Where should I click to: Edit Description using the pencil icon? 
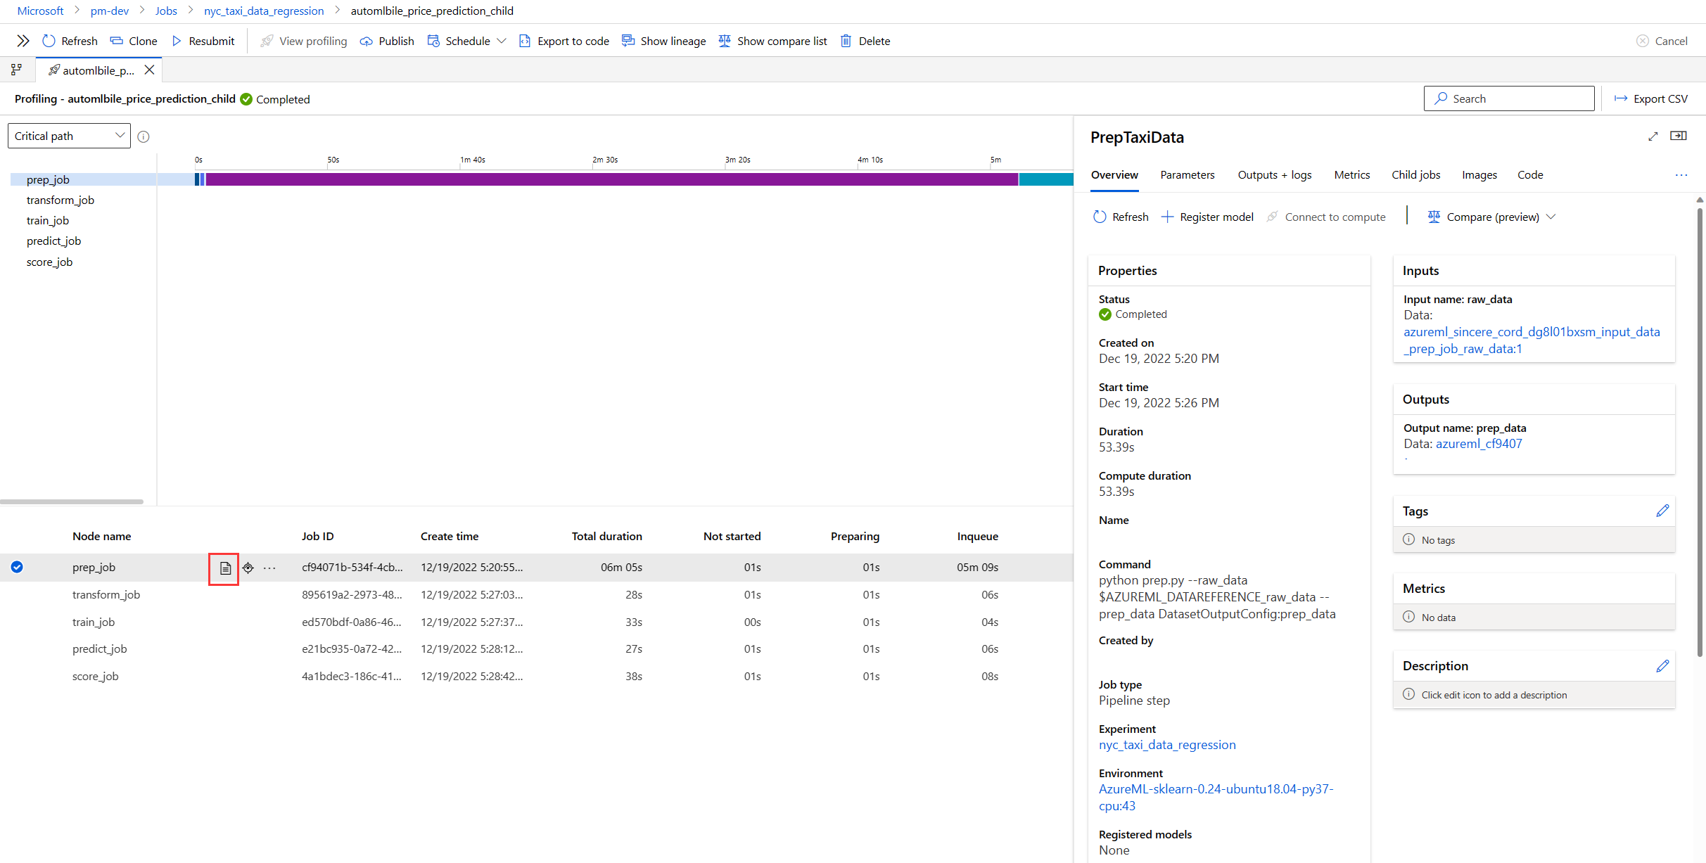click(1662, 665)
